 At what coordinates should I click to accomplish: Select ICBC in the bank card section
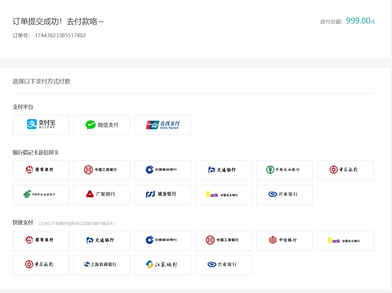click(x=102, y=170)
